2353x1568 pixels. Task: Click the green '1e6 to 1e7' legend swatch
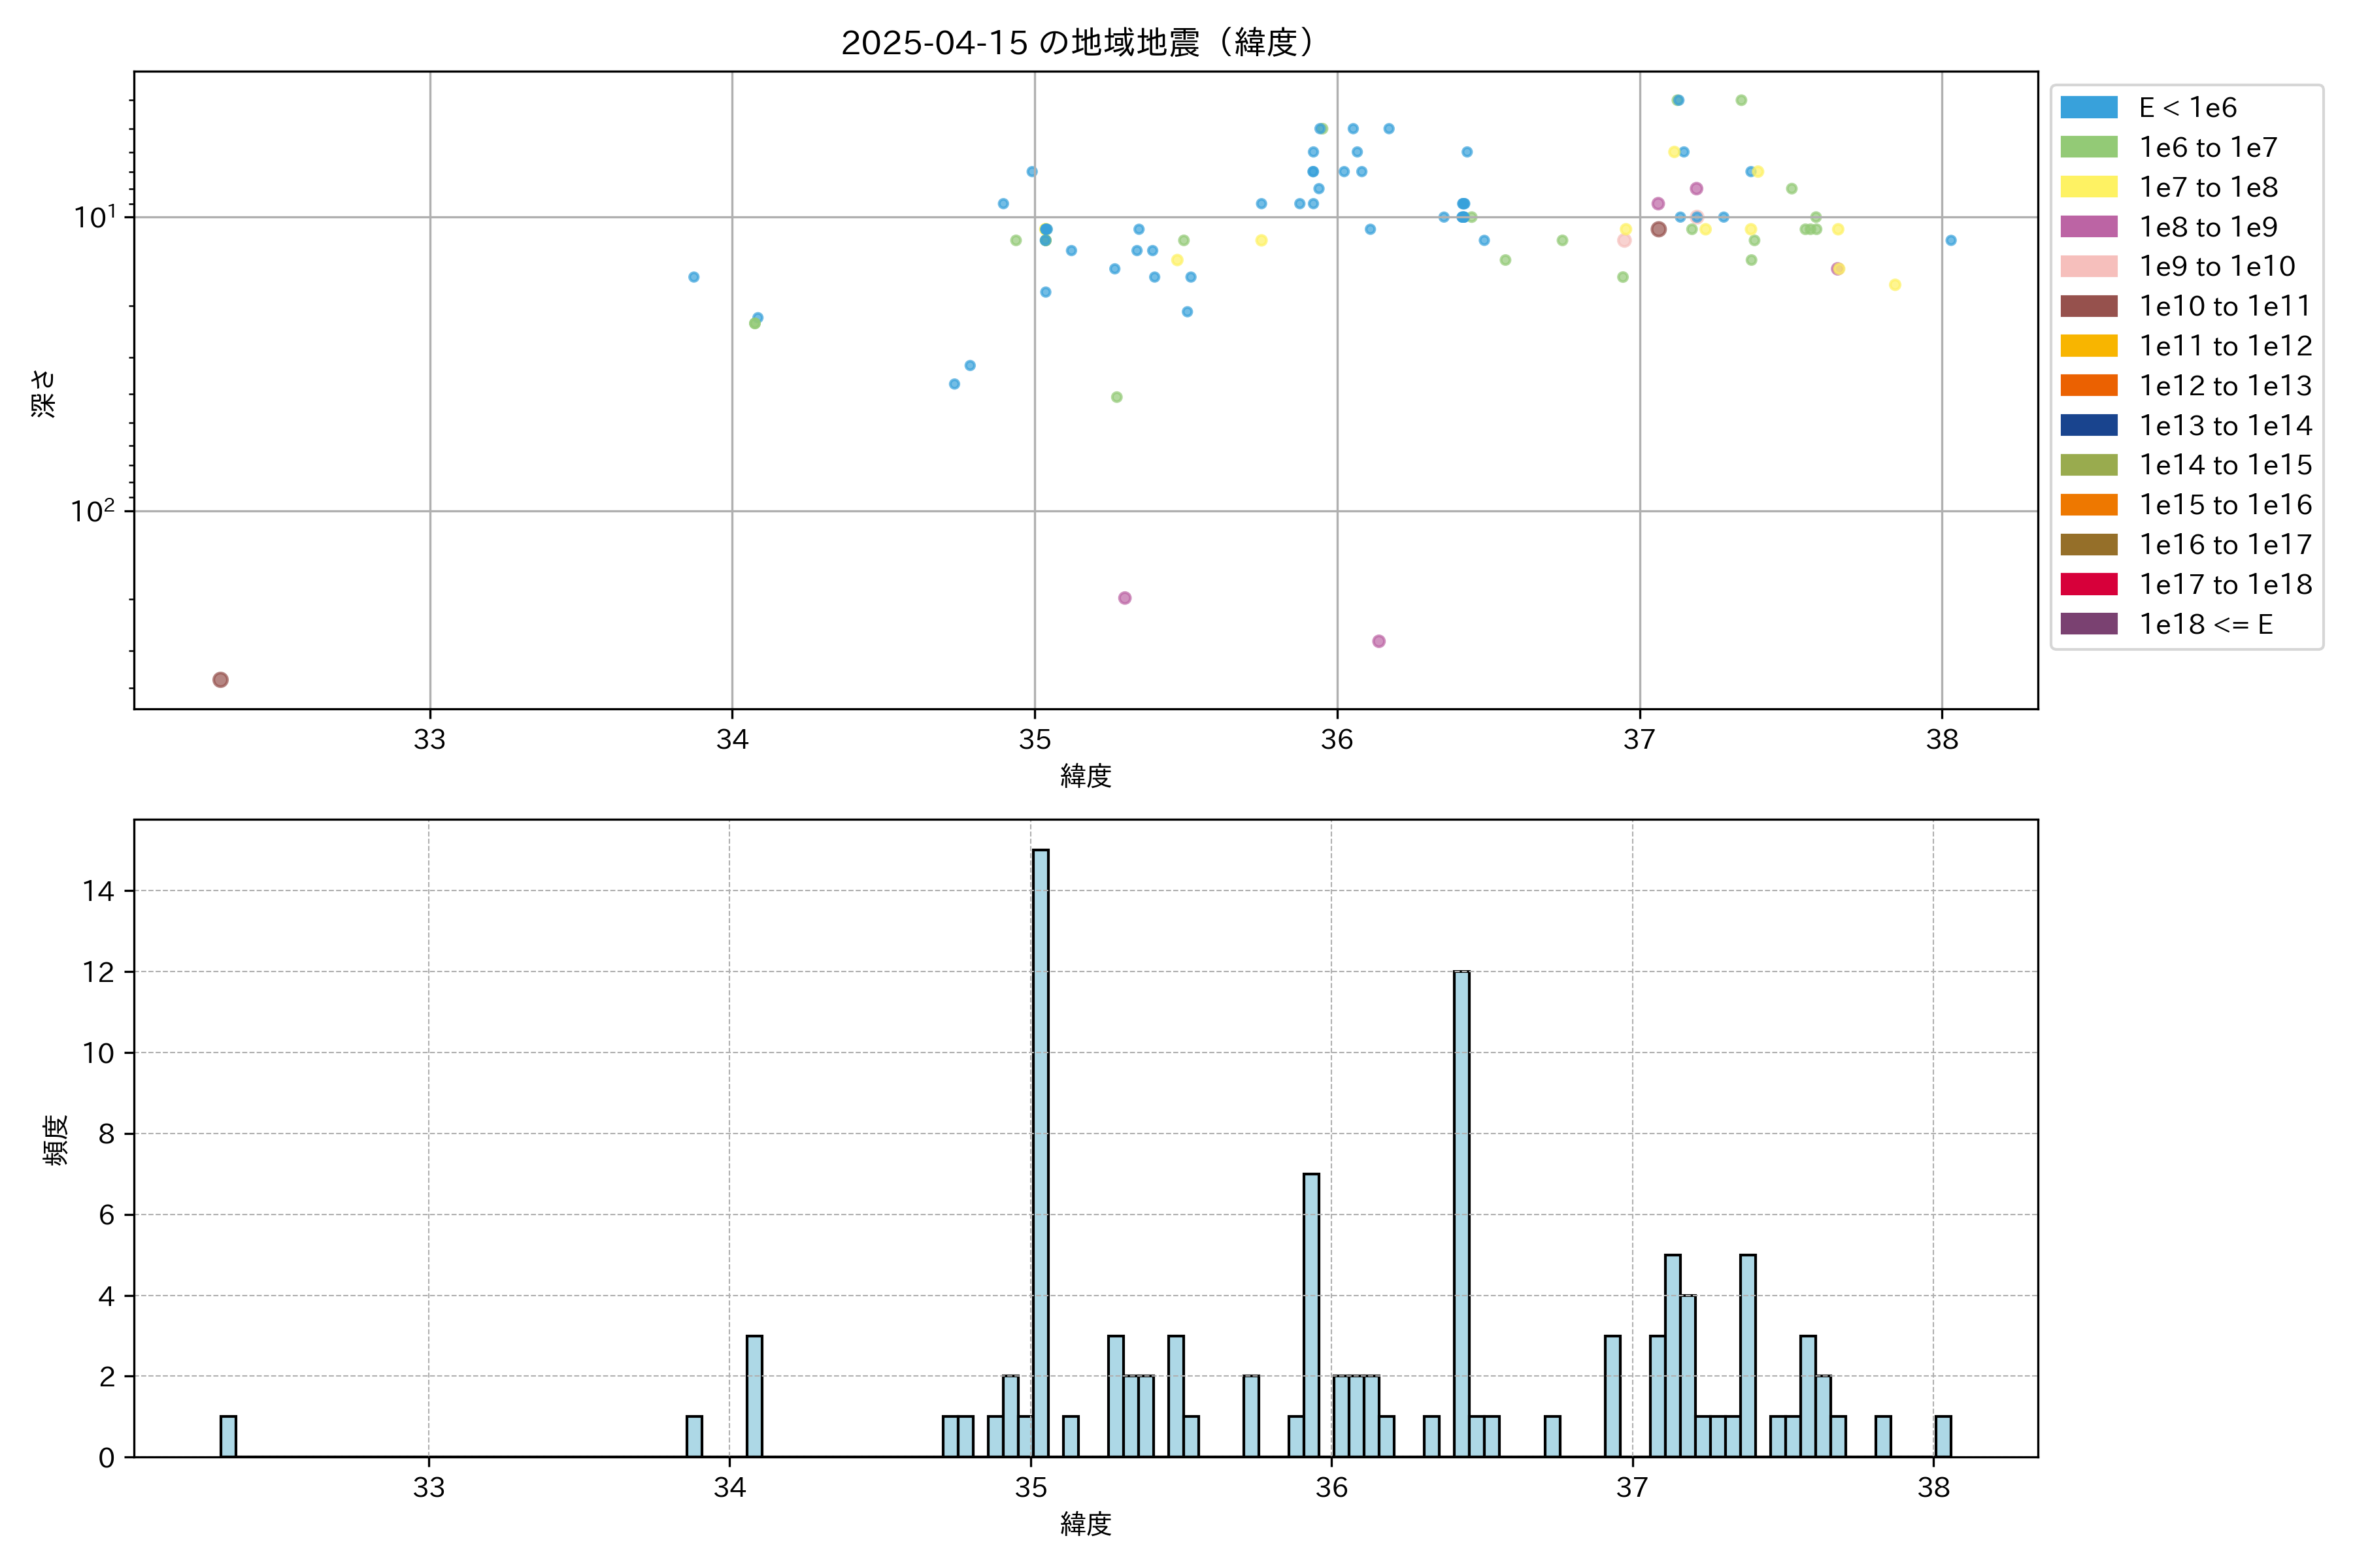point(2089,147)
